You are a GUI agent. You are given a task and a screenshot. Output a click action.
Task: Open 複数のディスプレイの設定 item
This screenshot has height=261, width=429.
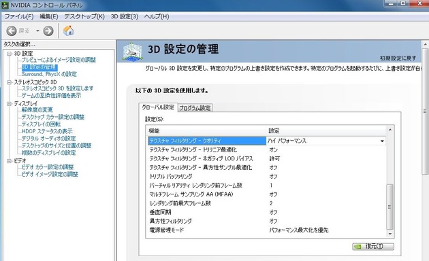(48, 153)
